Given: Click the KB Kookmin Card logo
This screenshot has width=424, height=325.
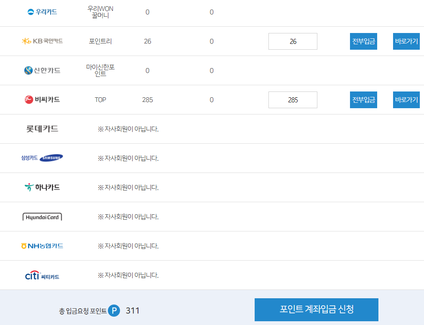Looking at the screenshot, I should pyautogui.click(x=42, y=41).
